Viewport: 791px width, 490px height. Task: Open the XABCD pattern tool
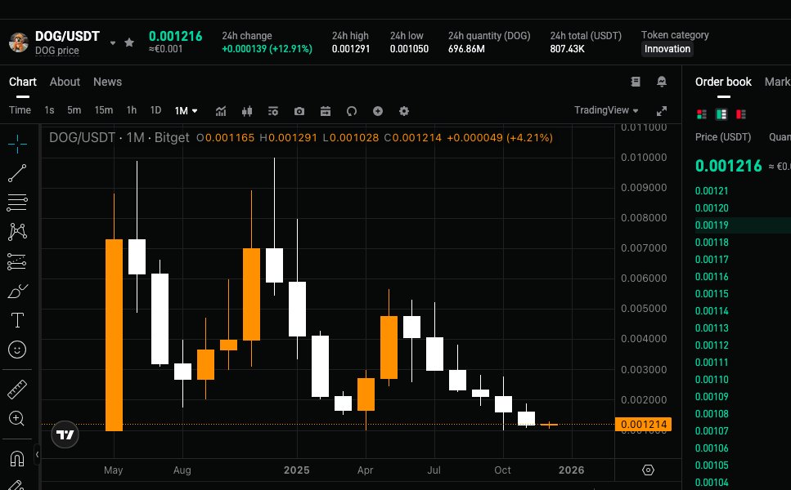click(16, 231)
